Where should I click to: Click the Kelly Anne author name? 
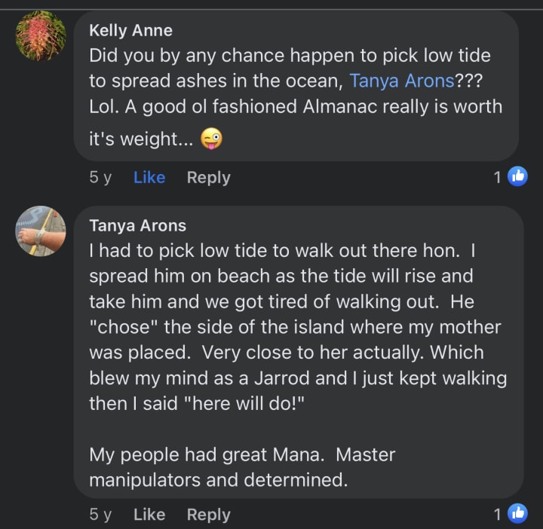[x=130, y=30]
